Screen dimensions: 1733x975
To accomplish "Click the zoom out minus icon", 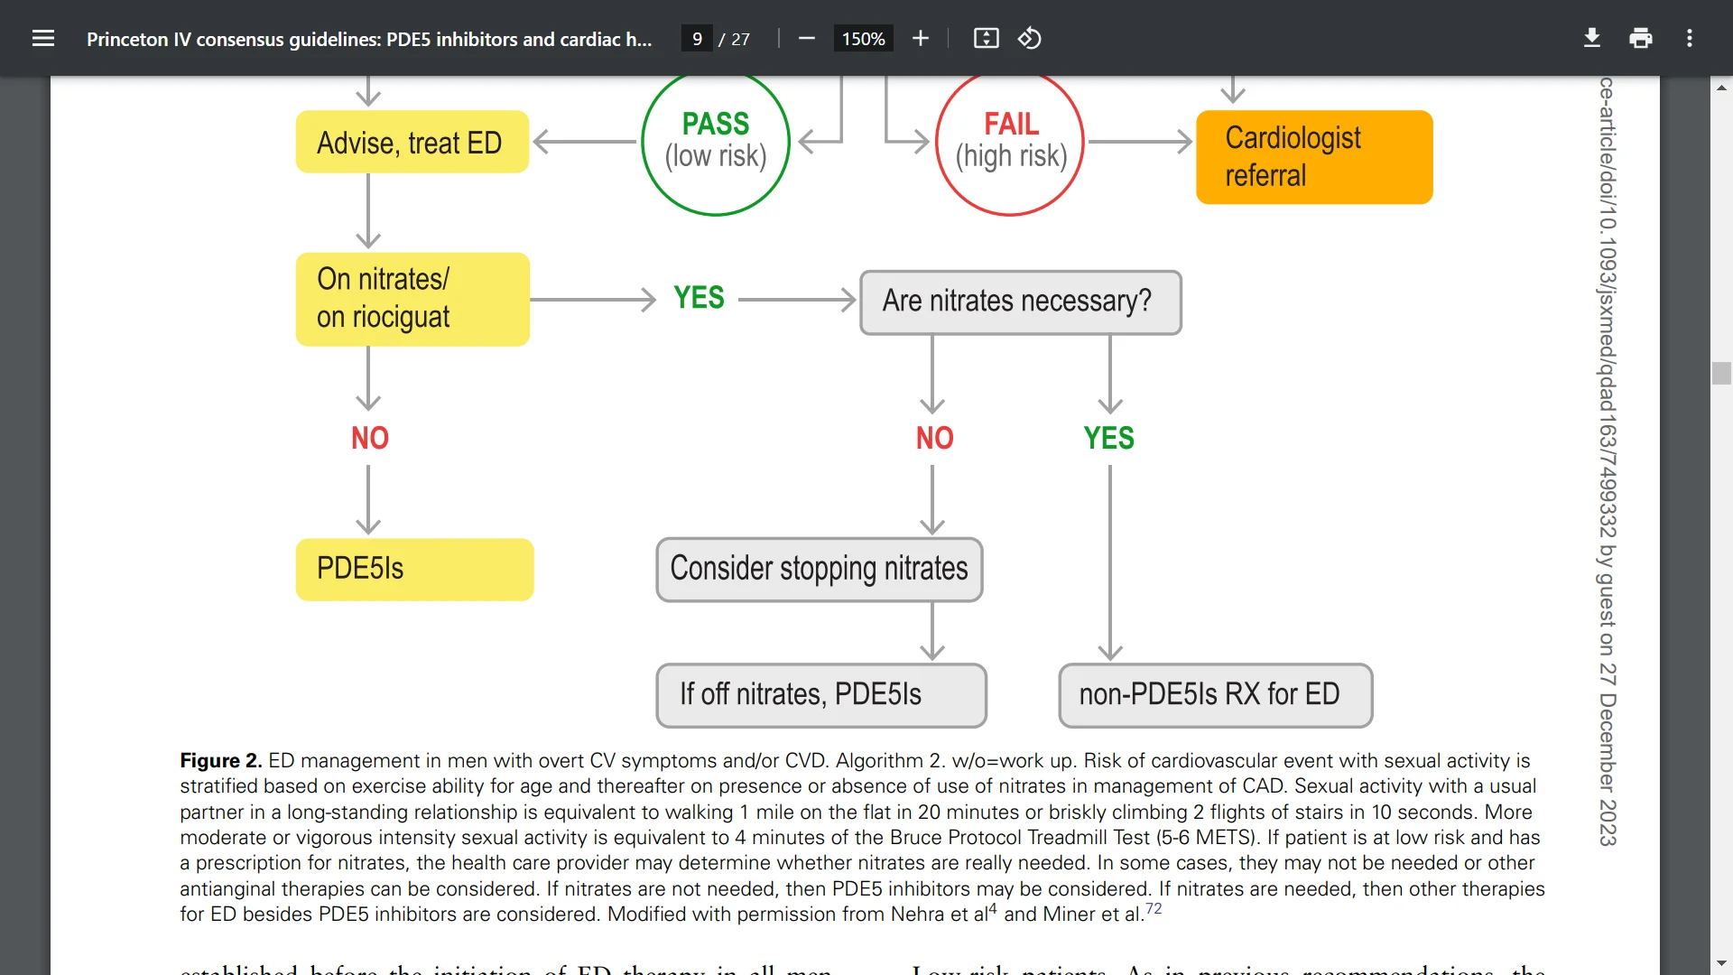I will [x=806, y=38].
